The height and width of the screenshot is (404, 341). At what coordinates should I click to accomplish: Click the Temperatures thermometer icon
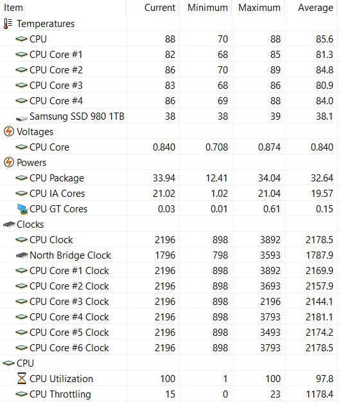[8, 24]
